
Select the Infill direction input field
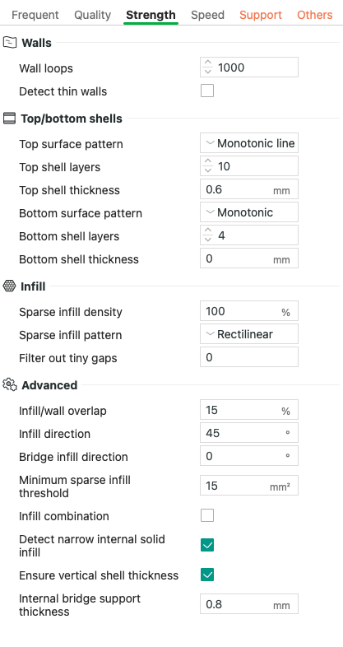pos(249,433)
